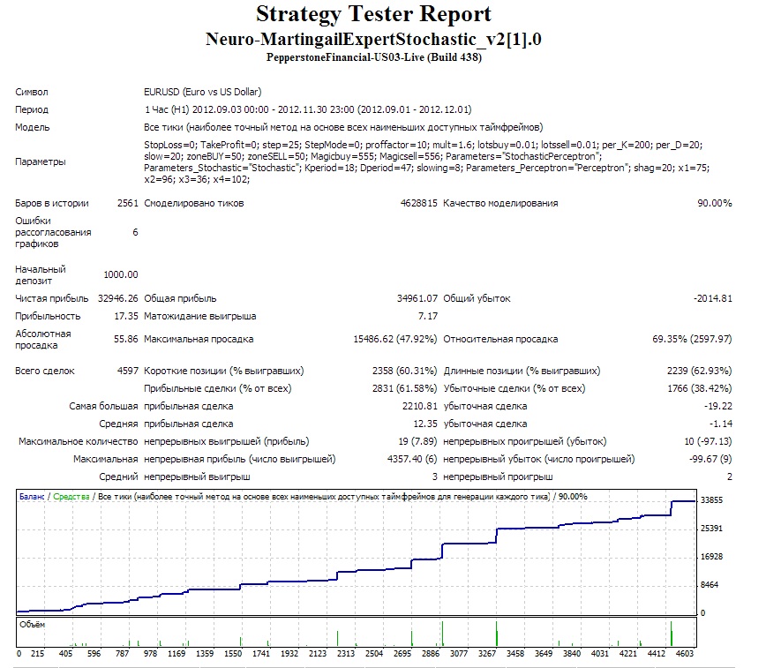Viewport: 766px width, 668px height.
Task: Click the 16928 balance axis label
Action: [x=711, y=557]
